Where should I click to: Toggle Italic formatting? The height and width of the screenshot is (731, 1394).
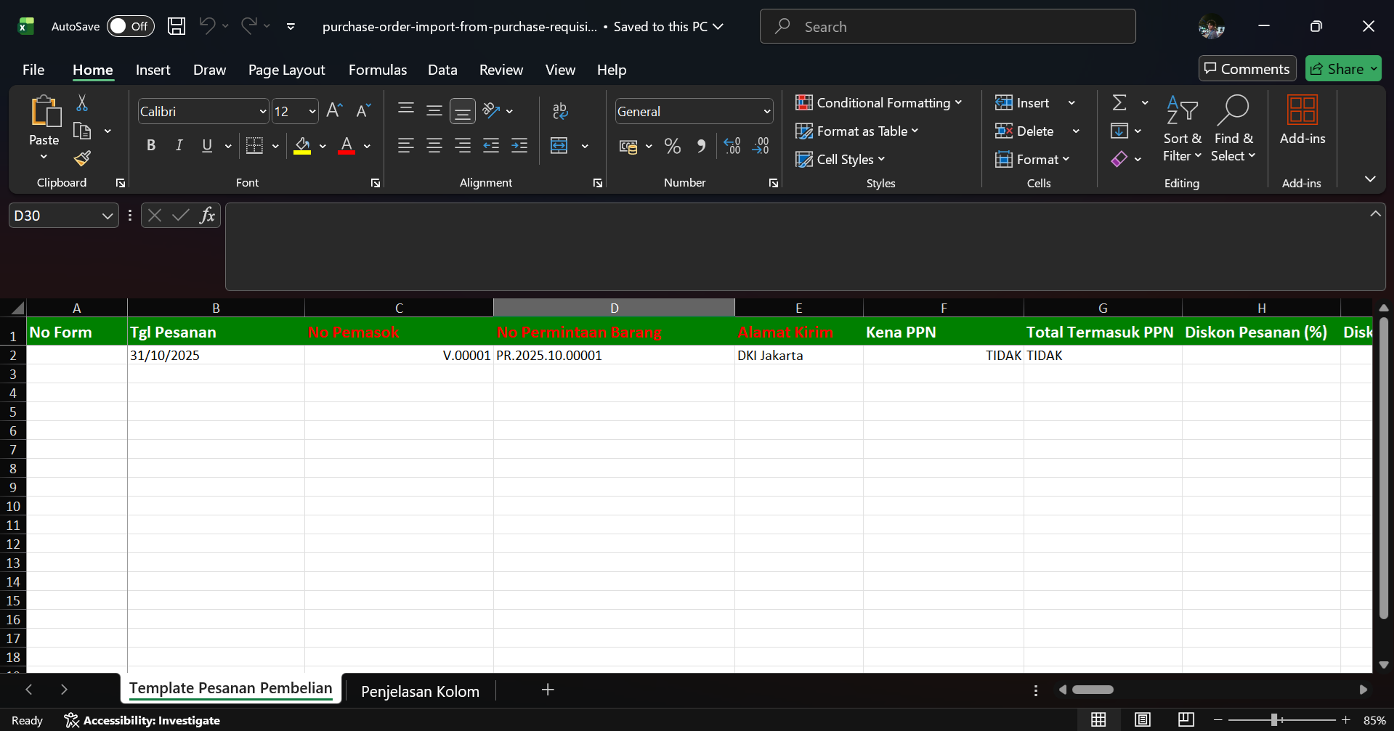click(179, 146)
